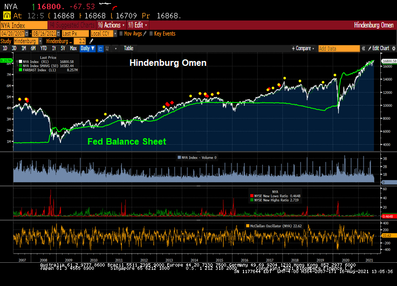This screenshot has height=286, width=397.
Task: Click the Compare button
Action: (x=304, y=49)
